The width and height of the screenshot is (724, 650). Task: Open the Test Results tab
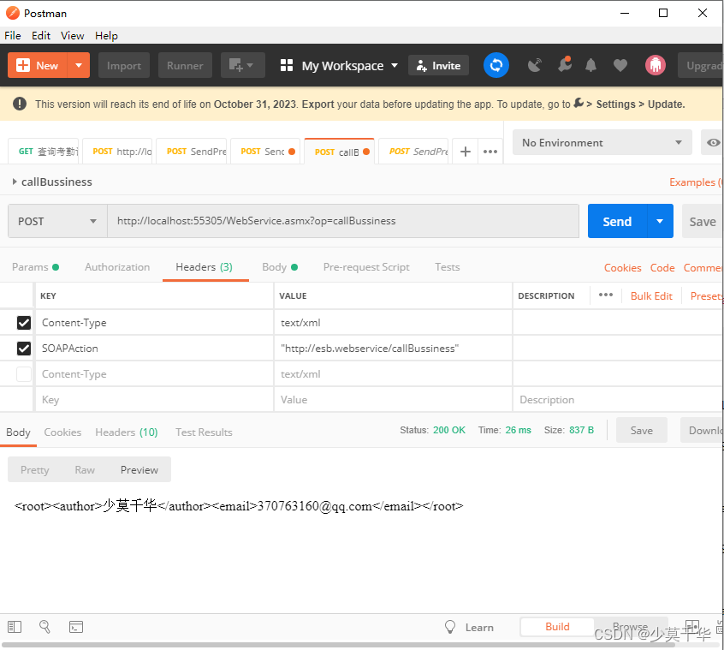tap(204, 432)
